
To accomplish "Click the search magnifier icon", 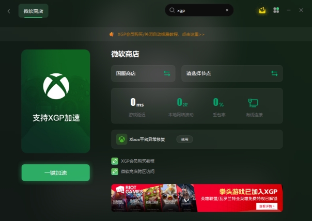I will pos(172,10).
